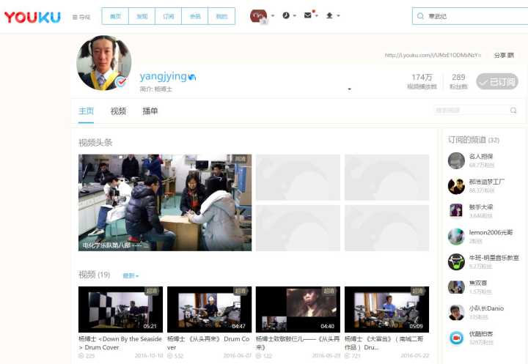This screenshot has width=528, height=364.
Task: Click the user avatar in top bar
Action: pyautogui.click(x=259, y=16)
